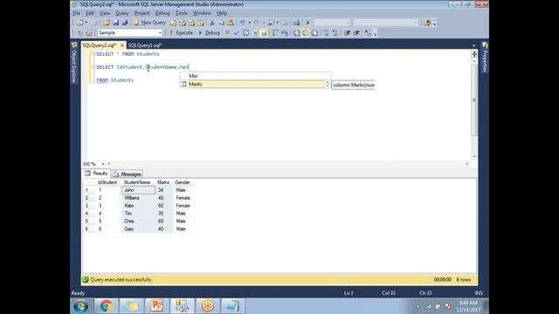Viewport: 559px width, 314px height.
Task: Switch to the SQLQuery2.sql tab
Action: coord(100,45)
